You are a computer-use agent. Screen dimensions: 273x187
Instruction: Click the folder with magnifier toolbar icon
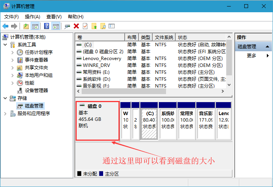coord(103,26)
